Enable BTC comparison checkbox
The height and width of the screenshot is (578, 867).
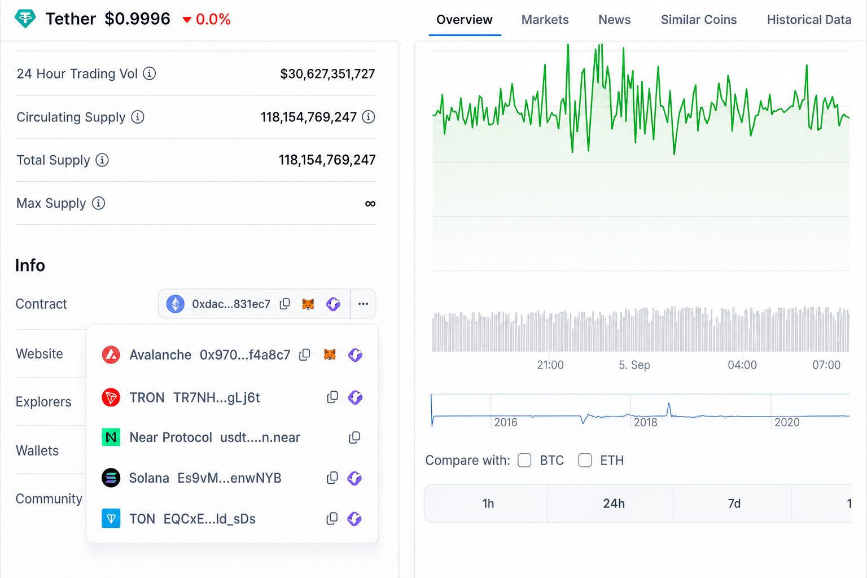525,461
